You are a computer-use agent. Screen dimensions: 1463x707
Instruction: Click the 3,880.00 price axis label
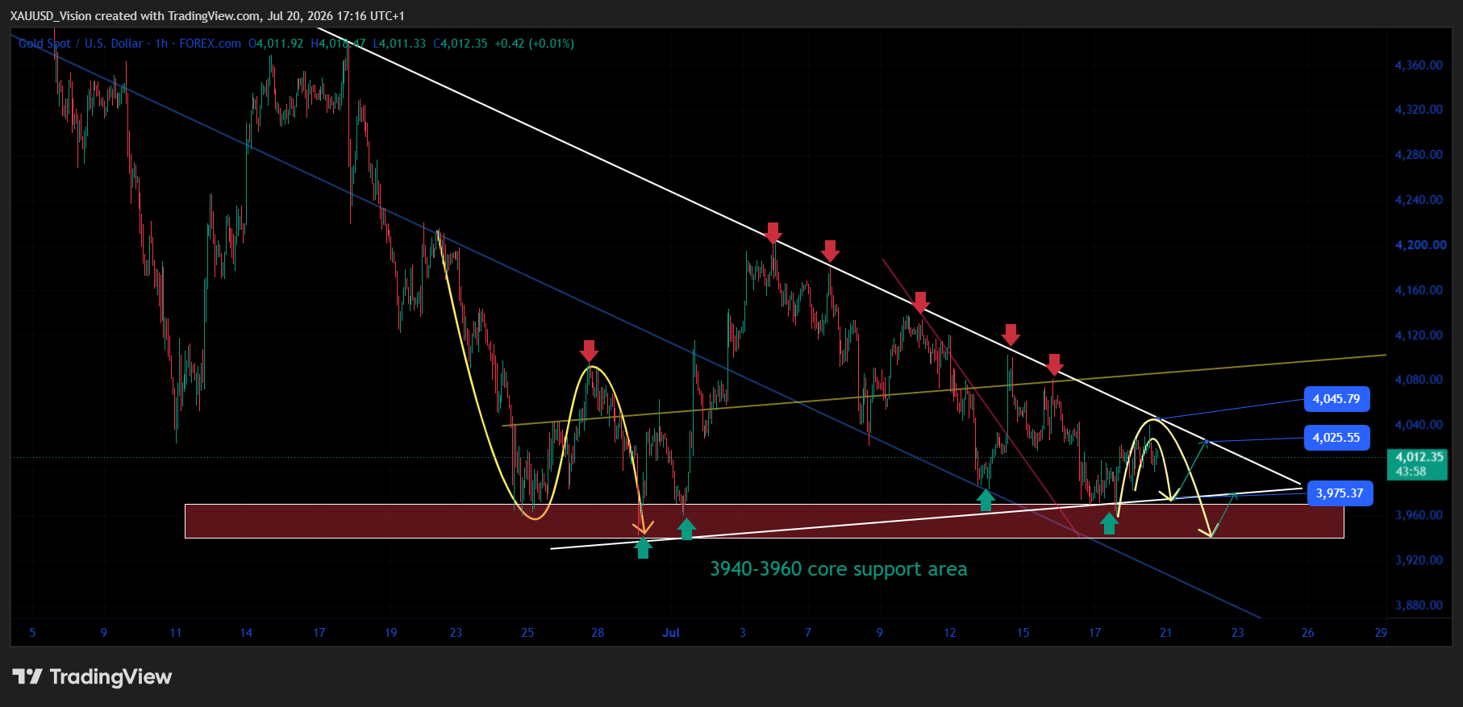pyautogui.click(x=1419, y=605)
